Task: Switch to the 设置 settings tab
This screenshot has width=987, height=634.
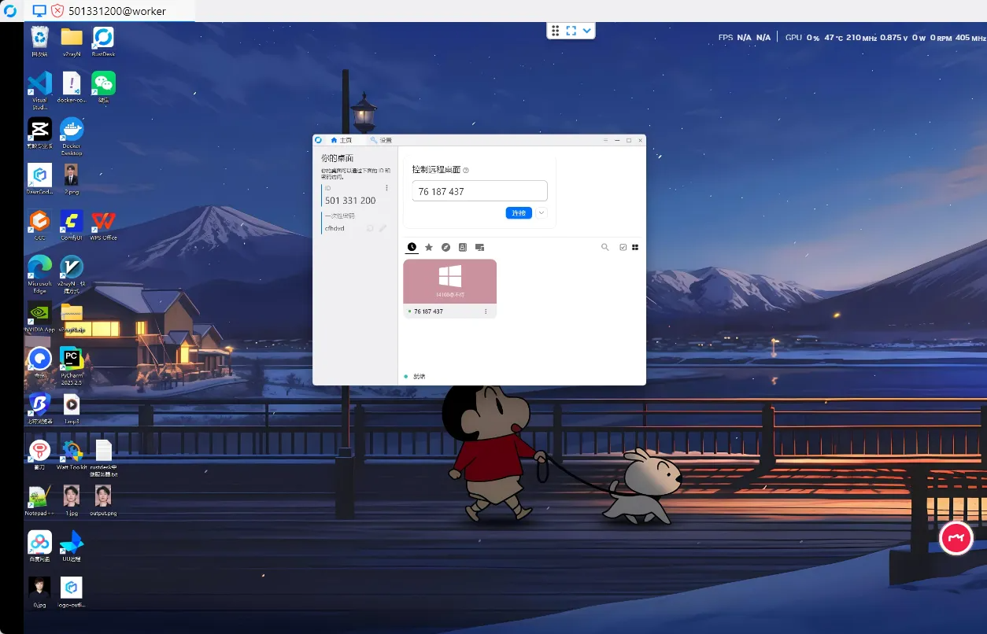Action: tap(382, 140)
